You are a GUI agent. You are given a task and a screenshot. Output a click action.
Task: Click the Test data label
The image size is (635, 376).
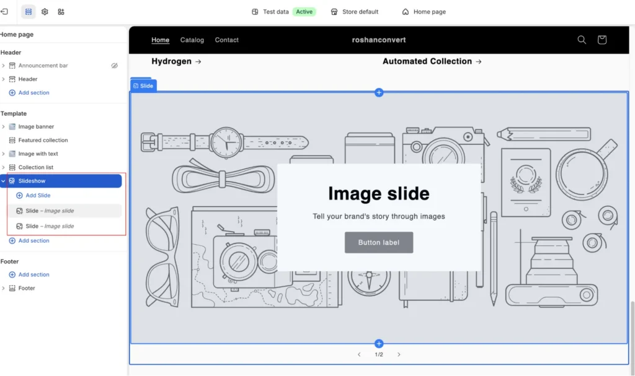click(x=276, y=12)
